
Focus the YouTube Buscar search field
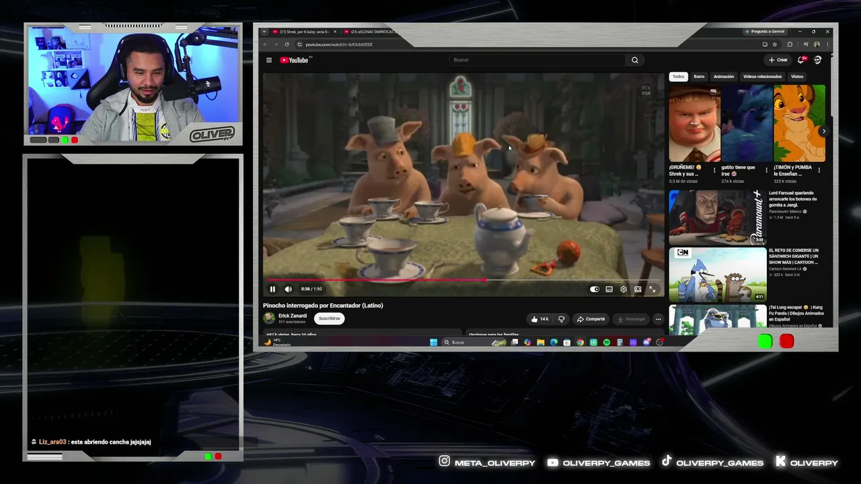(x=538, y=60)
